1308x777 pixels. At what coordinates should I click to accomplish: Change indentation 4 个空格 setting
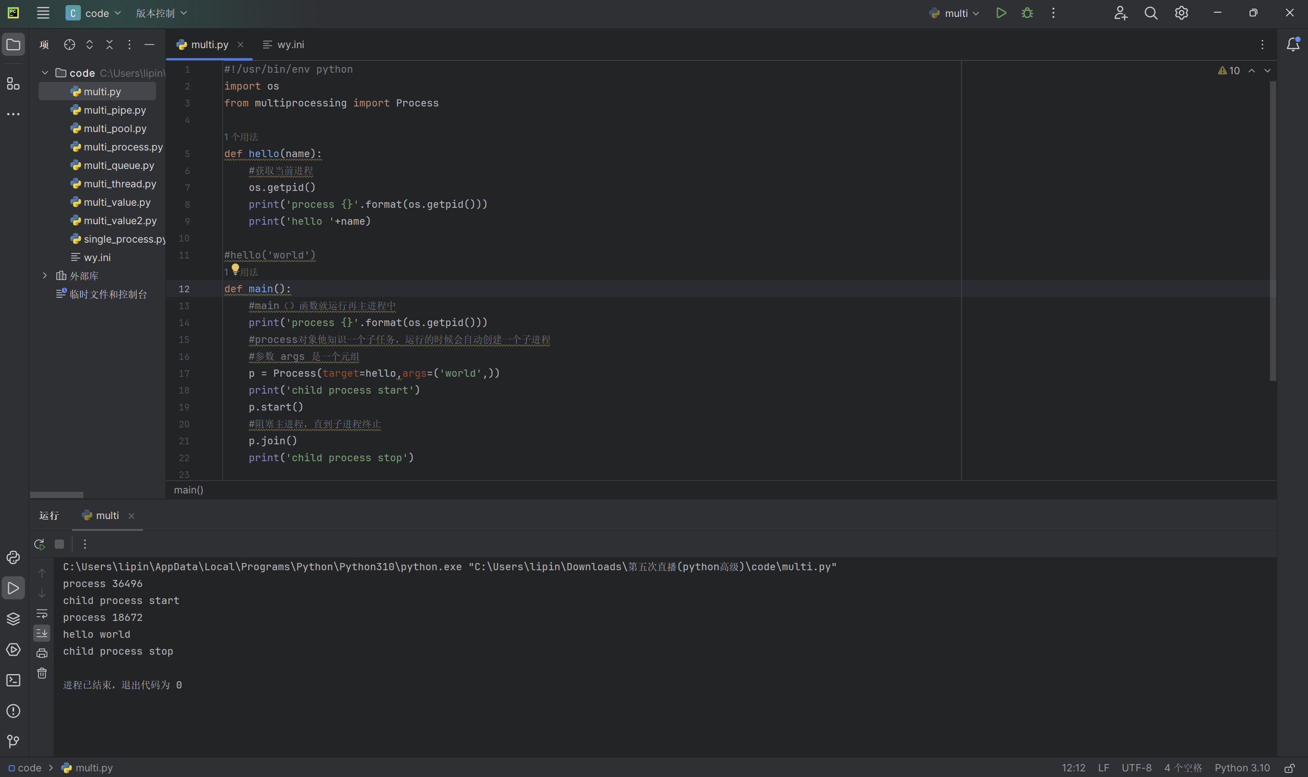tap(1183, 768)
